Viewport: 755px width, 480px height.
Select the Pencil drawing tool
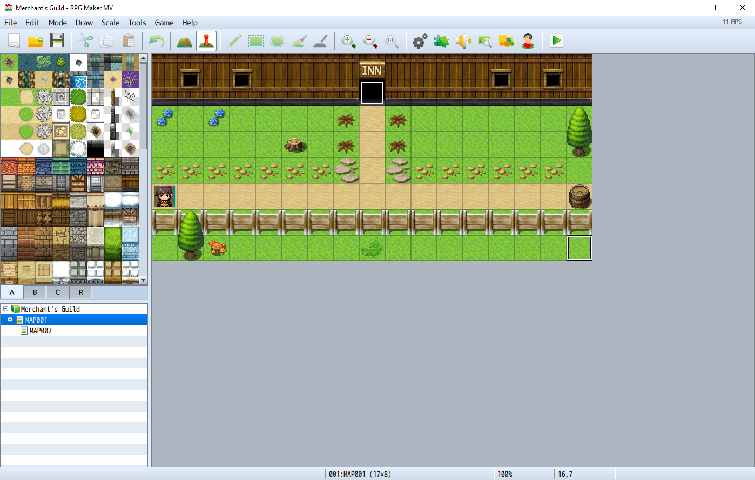click(x=234, y=41)
